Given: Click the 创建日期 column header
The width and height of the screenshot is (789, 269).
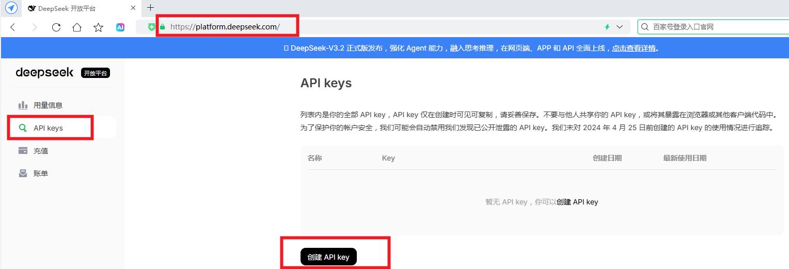Looking at the screenshot, I should point(607,158).
